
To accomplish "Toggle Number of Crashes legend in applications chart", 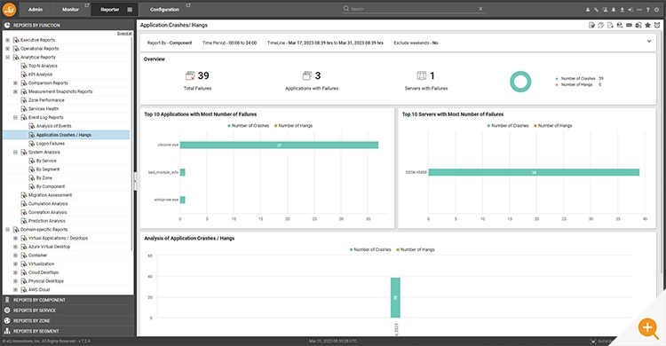I will click(x=248, y=126).
